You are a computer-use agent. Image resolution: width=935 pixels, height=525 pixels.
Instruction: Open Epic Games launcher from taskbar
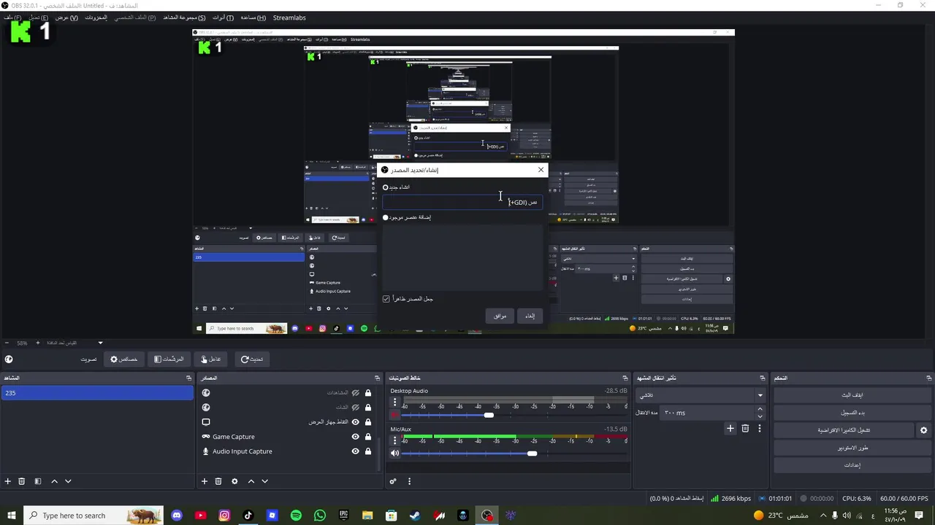tap(343, 516)
